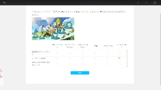Select 普通 for レイアウトが綺麗 row
The width and height of the screenshot is (161, 90).
click(x=95, y=58)
